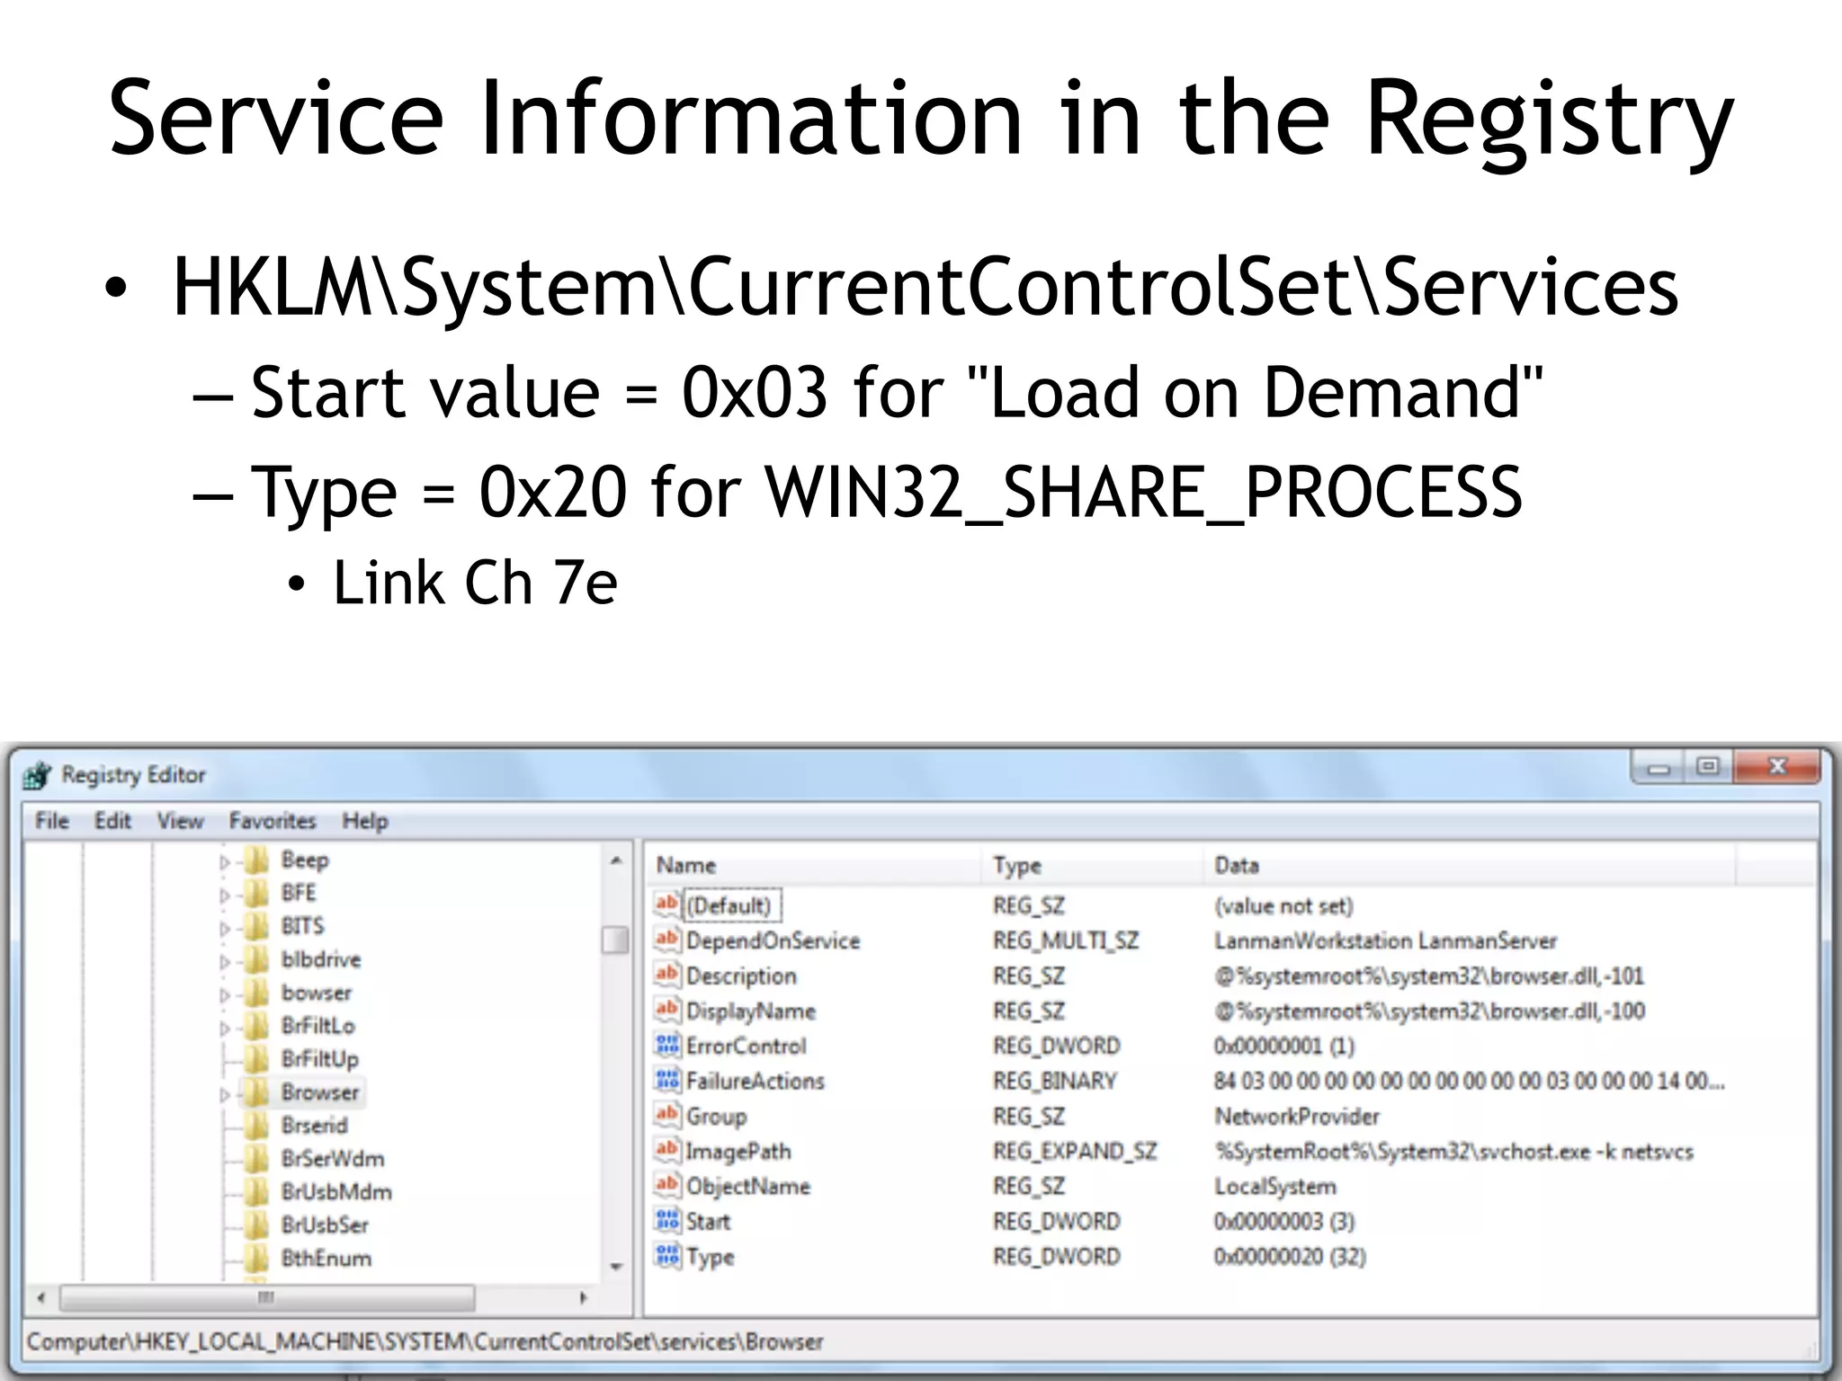Click the string icon beside (Default)
The image size is (1842, 1381).
coord(667,904)
